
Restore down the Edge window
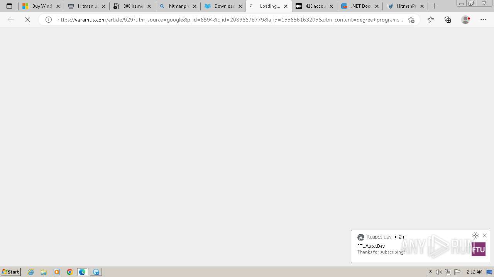click(x=471, y=3)
